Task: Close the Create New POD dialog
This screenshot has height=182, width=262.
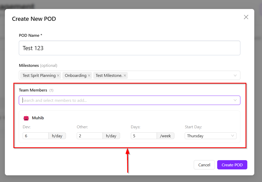Action: pyautogui.click(x=246, y=17)
